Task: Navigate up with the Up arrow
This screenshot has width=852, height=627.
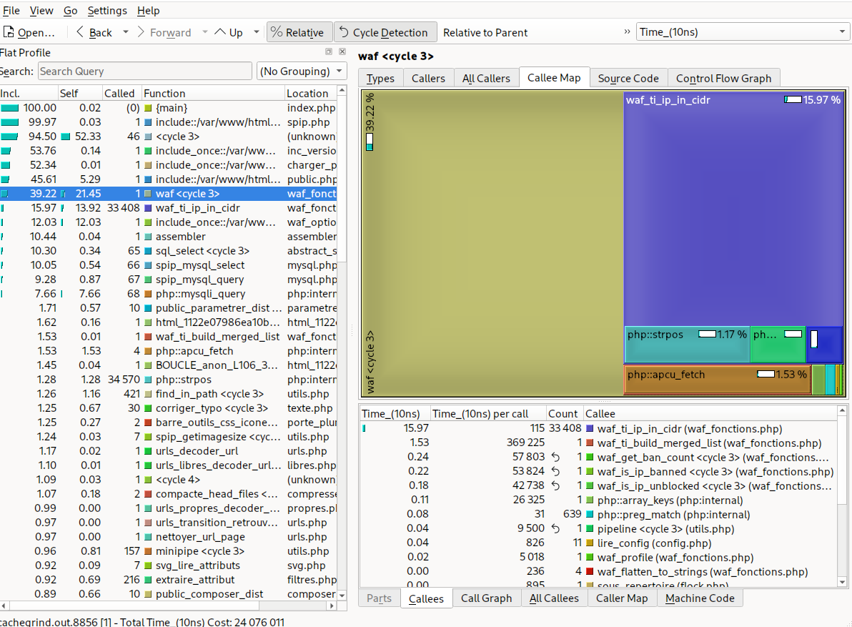Action: (220, 32)
